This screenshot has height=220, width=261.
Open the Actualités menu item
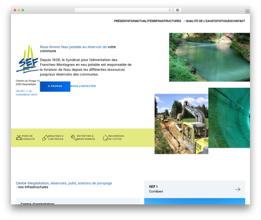[x=145, y=21]
